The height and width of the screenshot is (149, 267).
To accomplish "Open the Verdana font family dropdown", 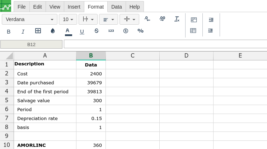I will click(29, 19).
